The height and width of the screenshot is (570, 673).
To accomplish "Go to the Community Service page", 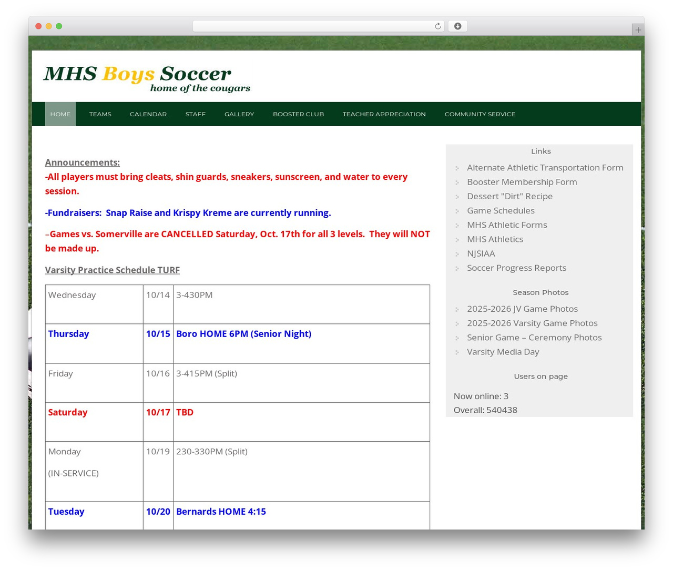I will (480, 114).
